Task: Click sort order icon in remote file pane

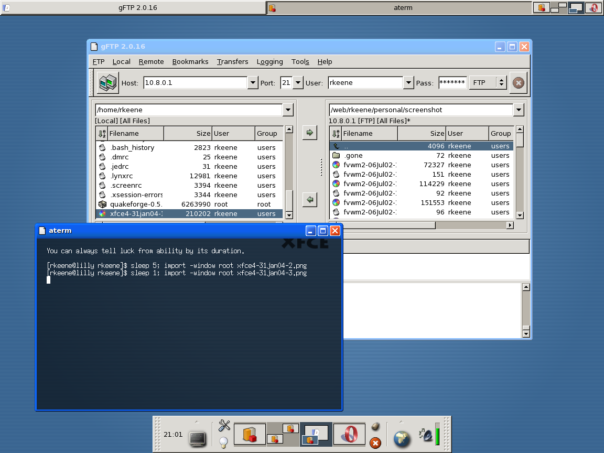Action: pos(336,134)
